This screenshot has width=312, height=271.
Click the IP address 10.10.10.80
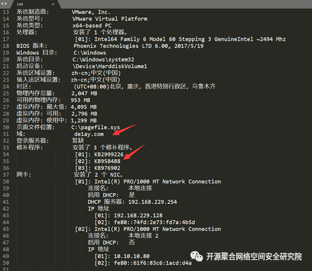(132, 256)
